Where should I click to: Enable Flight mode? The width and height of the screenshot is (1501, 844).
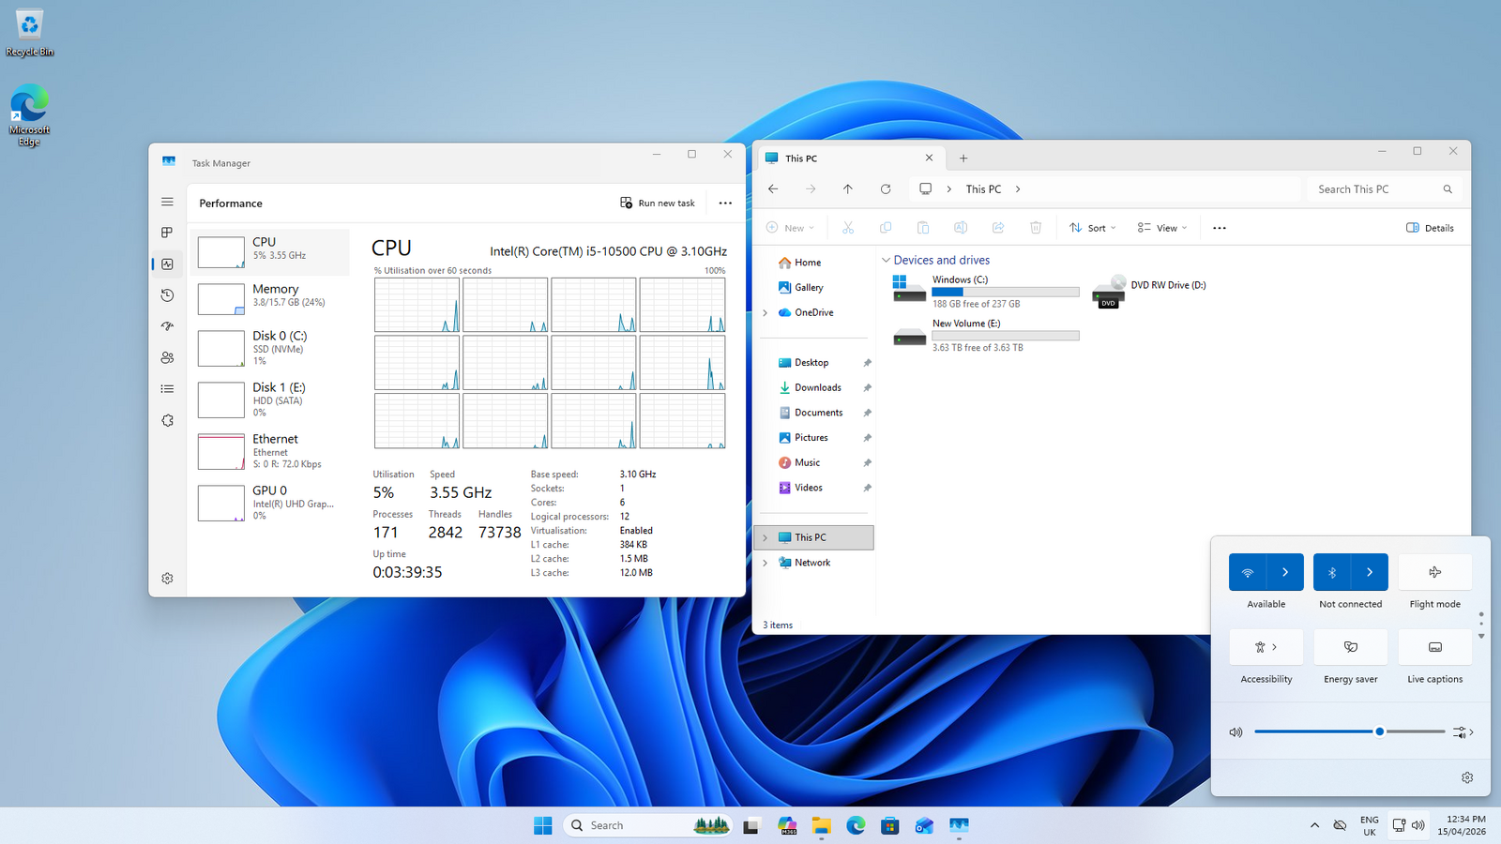[x=1434, y=572]
